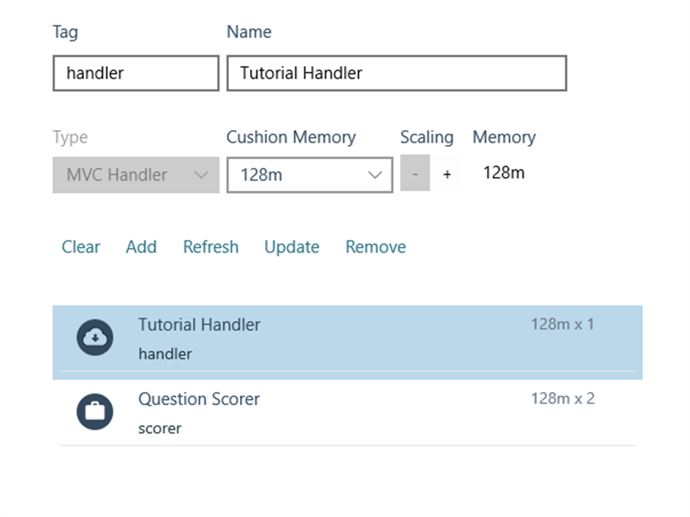
Task: Open the disabled MVC Handler type dropdown
Action: (x=136, y=174)
